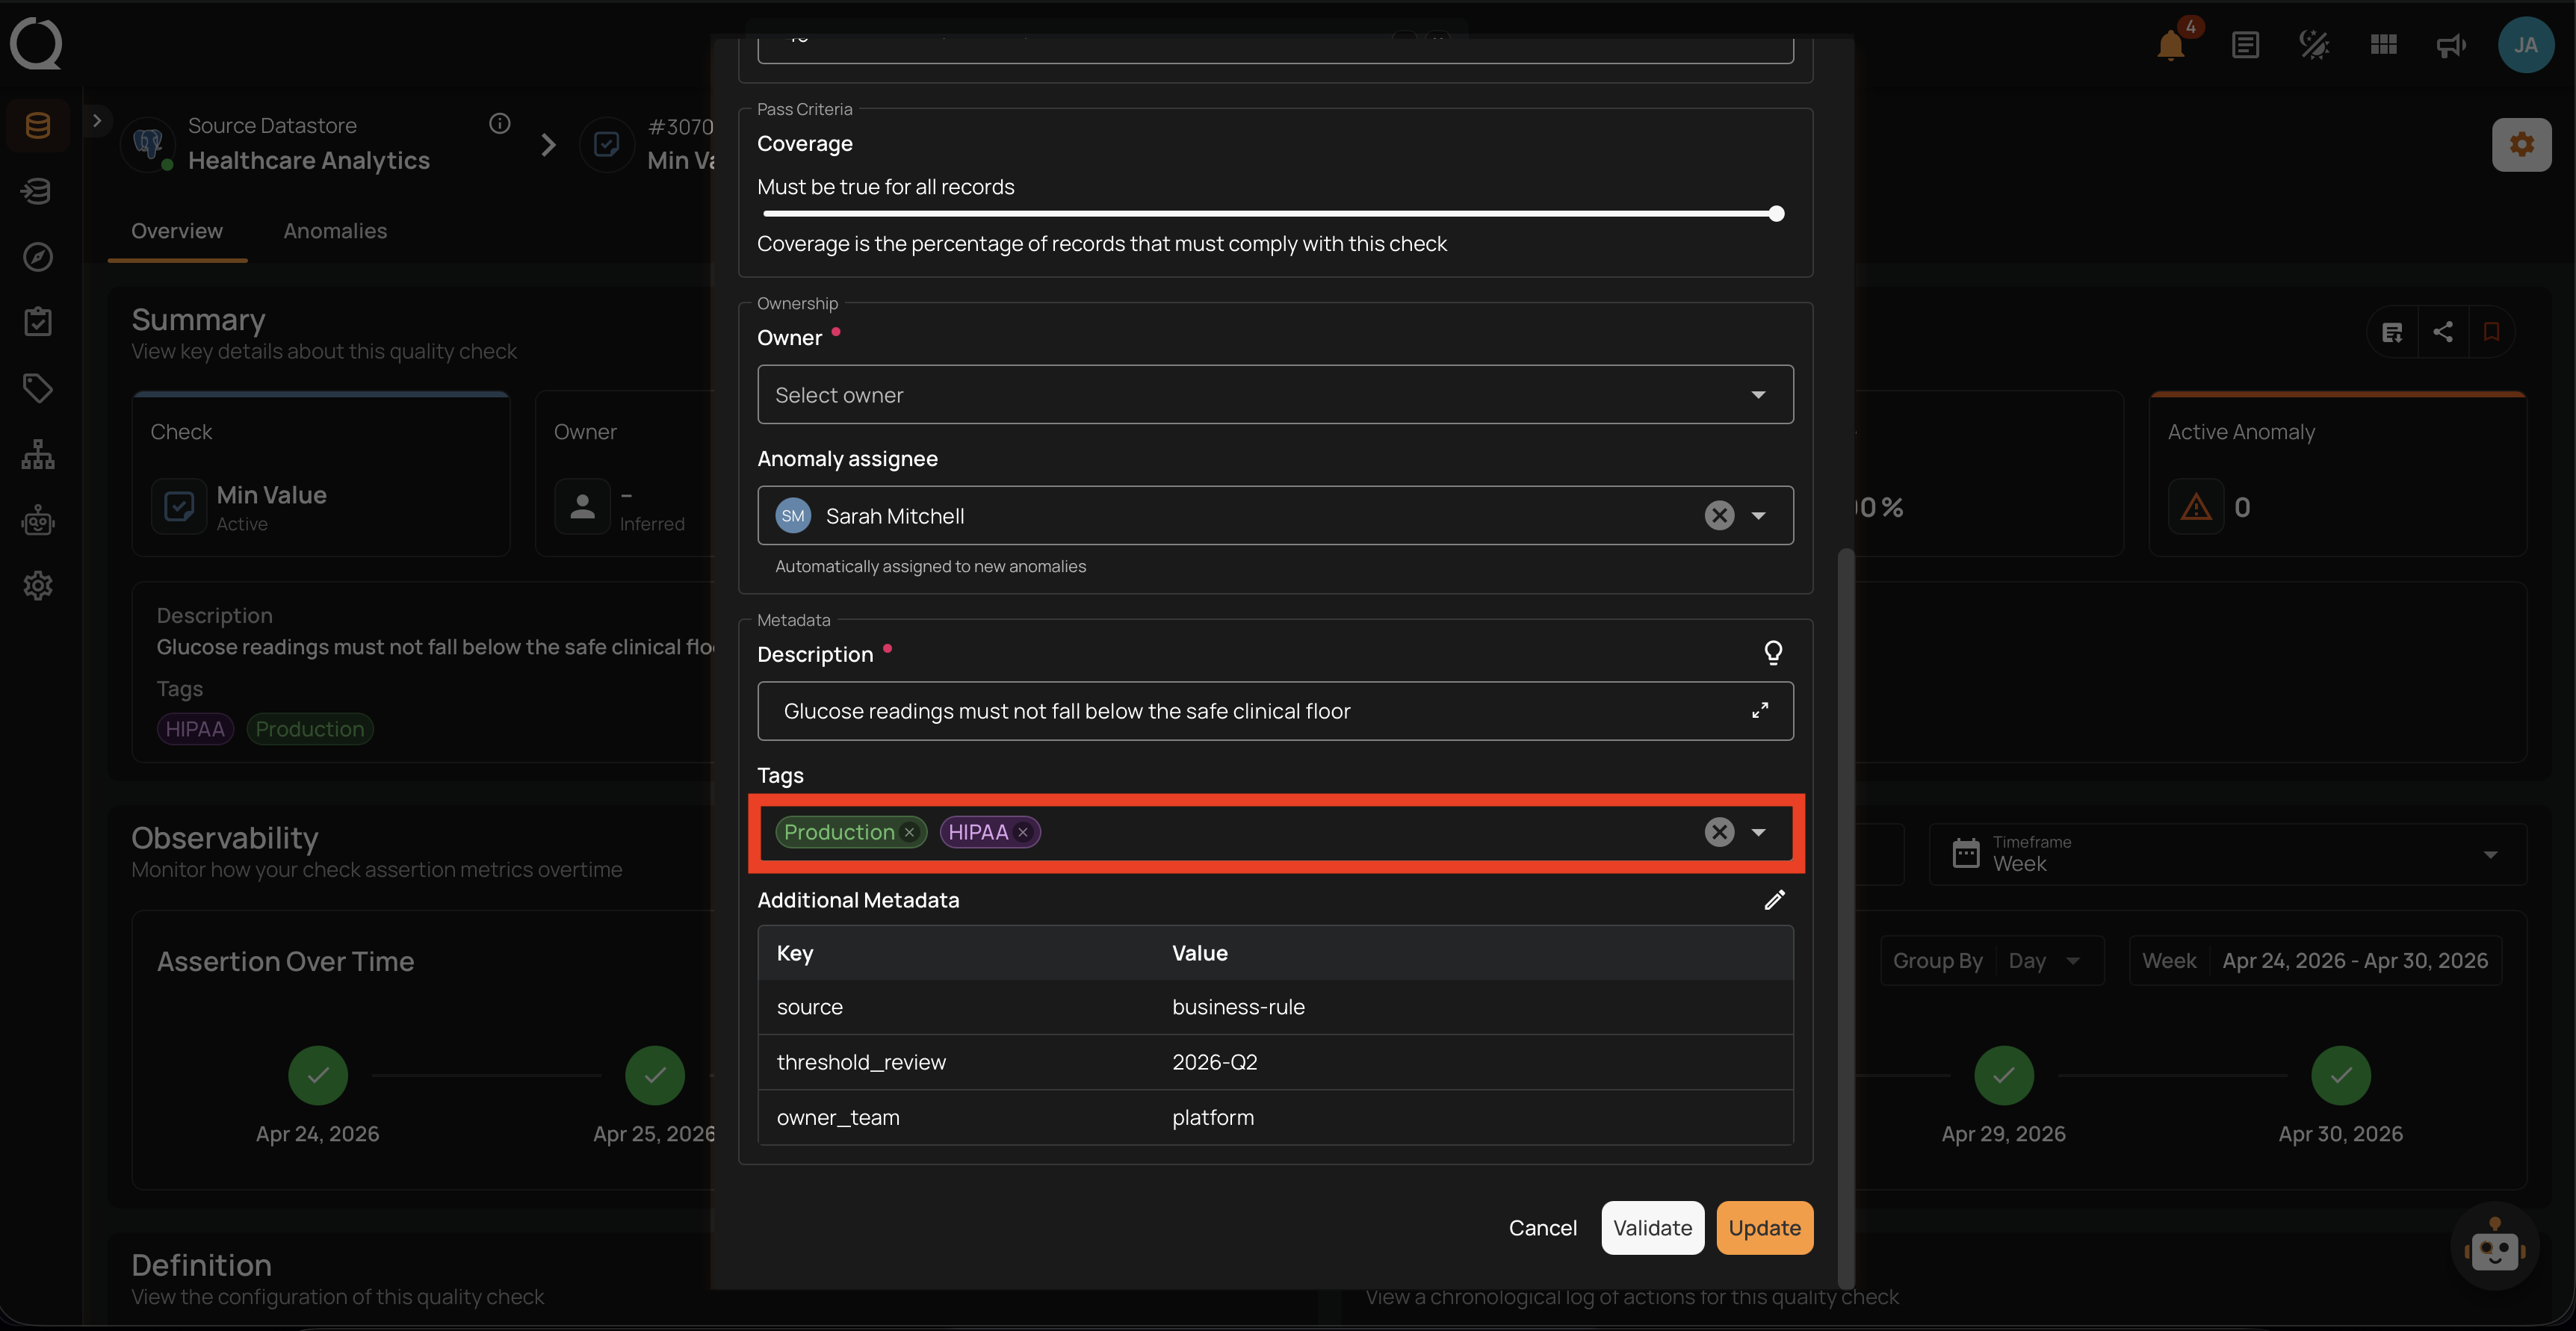Image resolution: width=2576 pixels, height=1331 pixels.
Task: Click the lightbulb icon beside Description
Action: [x=1773, y=653]
